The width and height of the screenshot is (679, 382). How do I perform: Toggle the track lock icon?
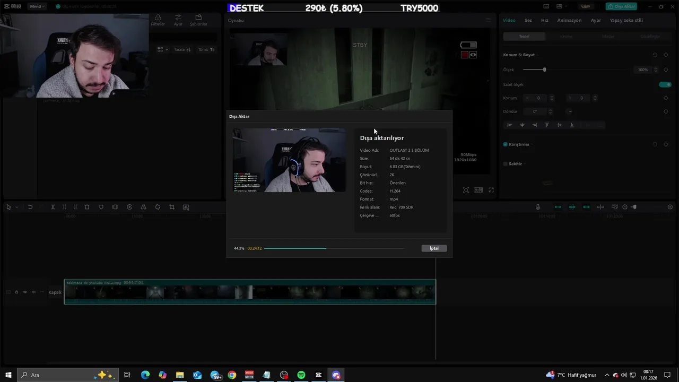16,292
